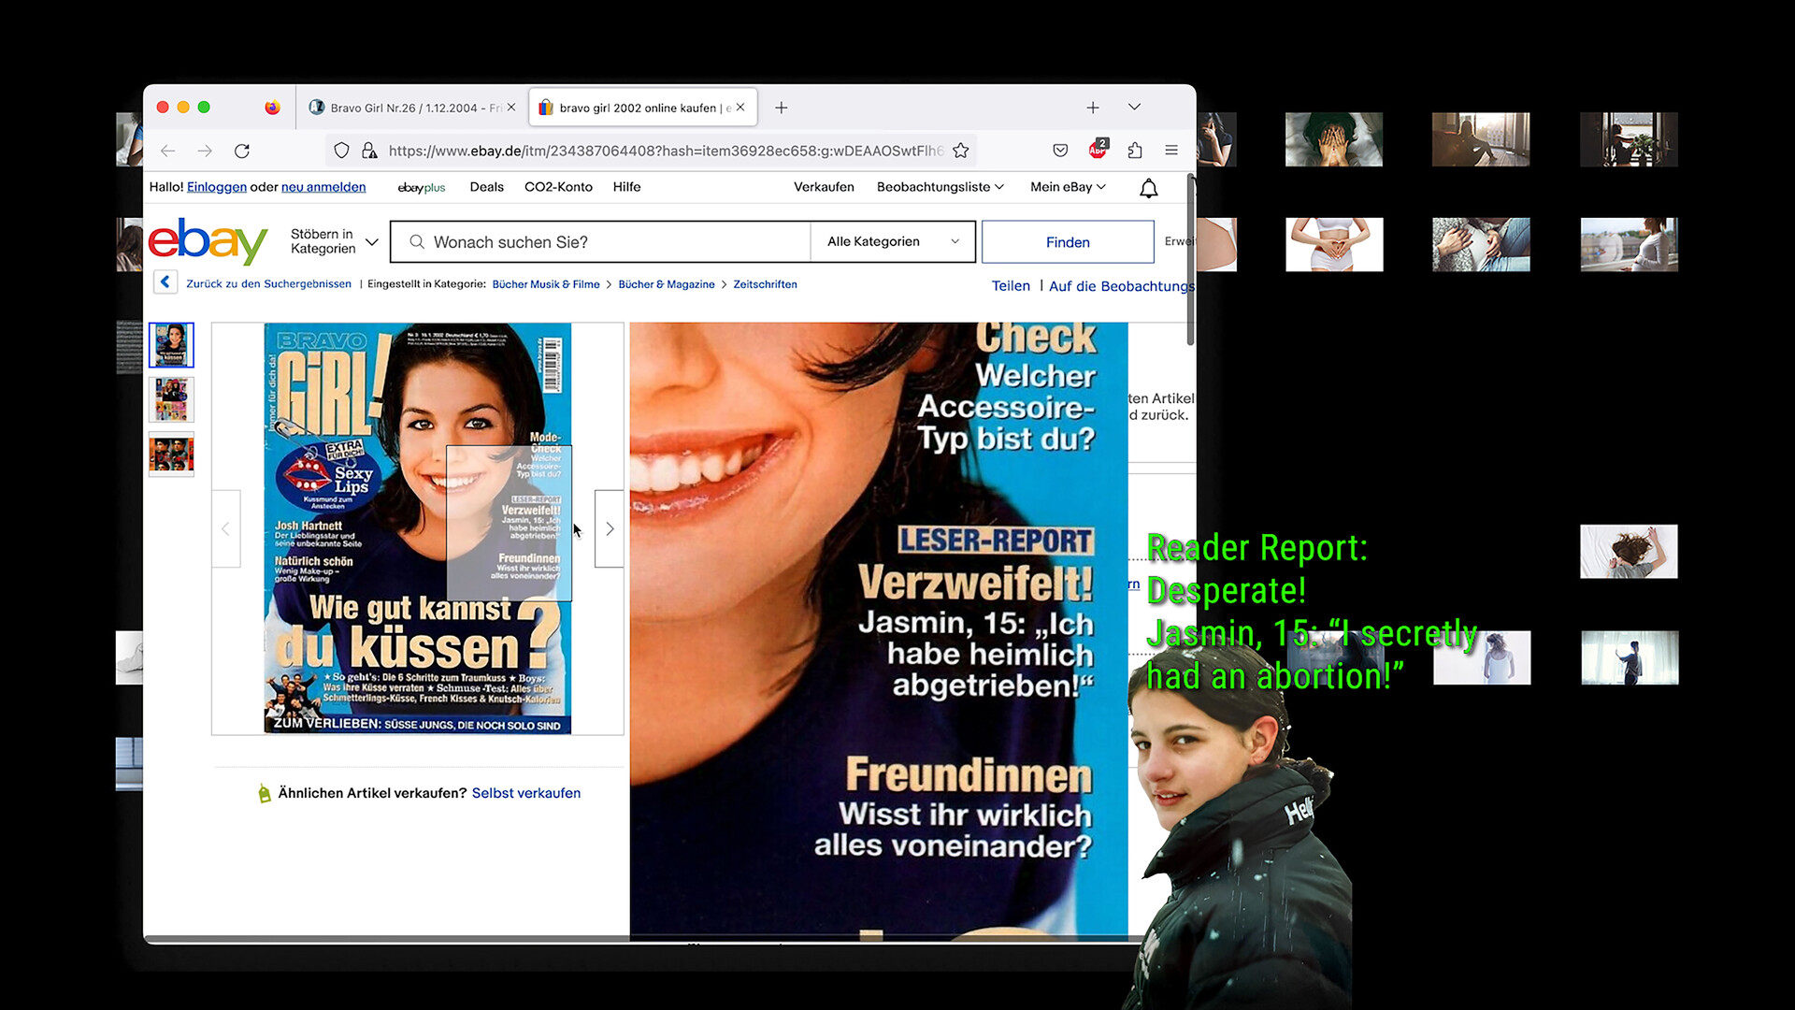
Task: Show next product image arrow
Action: point(610,529)
